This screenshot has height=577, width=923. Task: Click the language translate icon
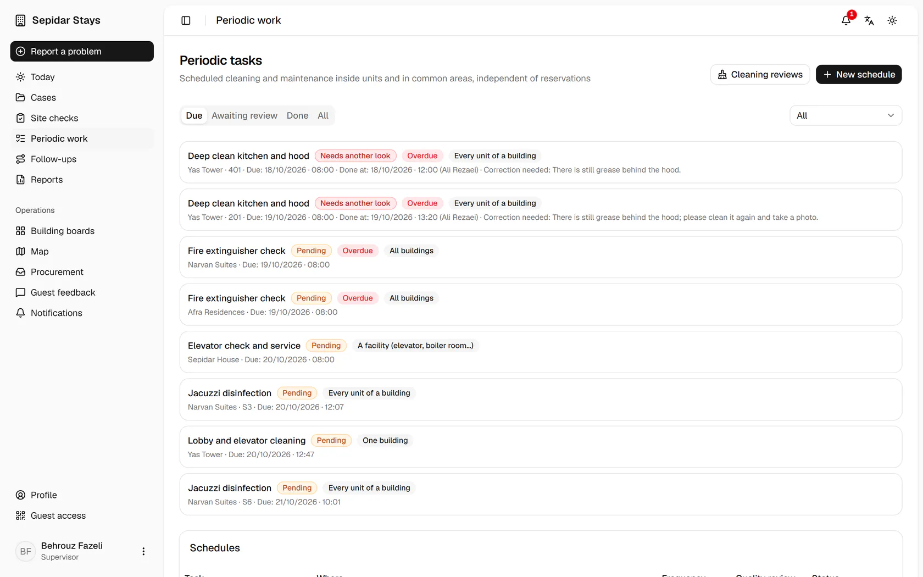[869, 20]
